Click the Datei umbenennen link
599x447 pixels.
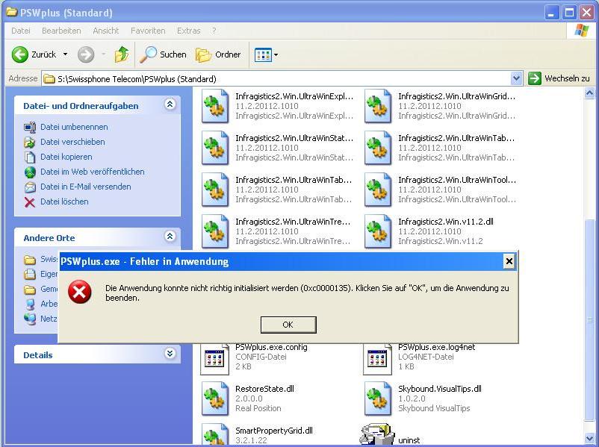(x=74, y=127)
